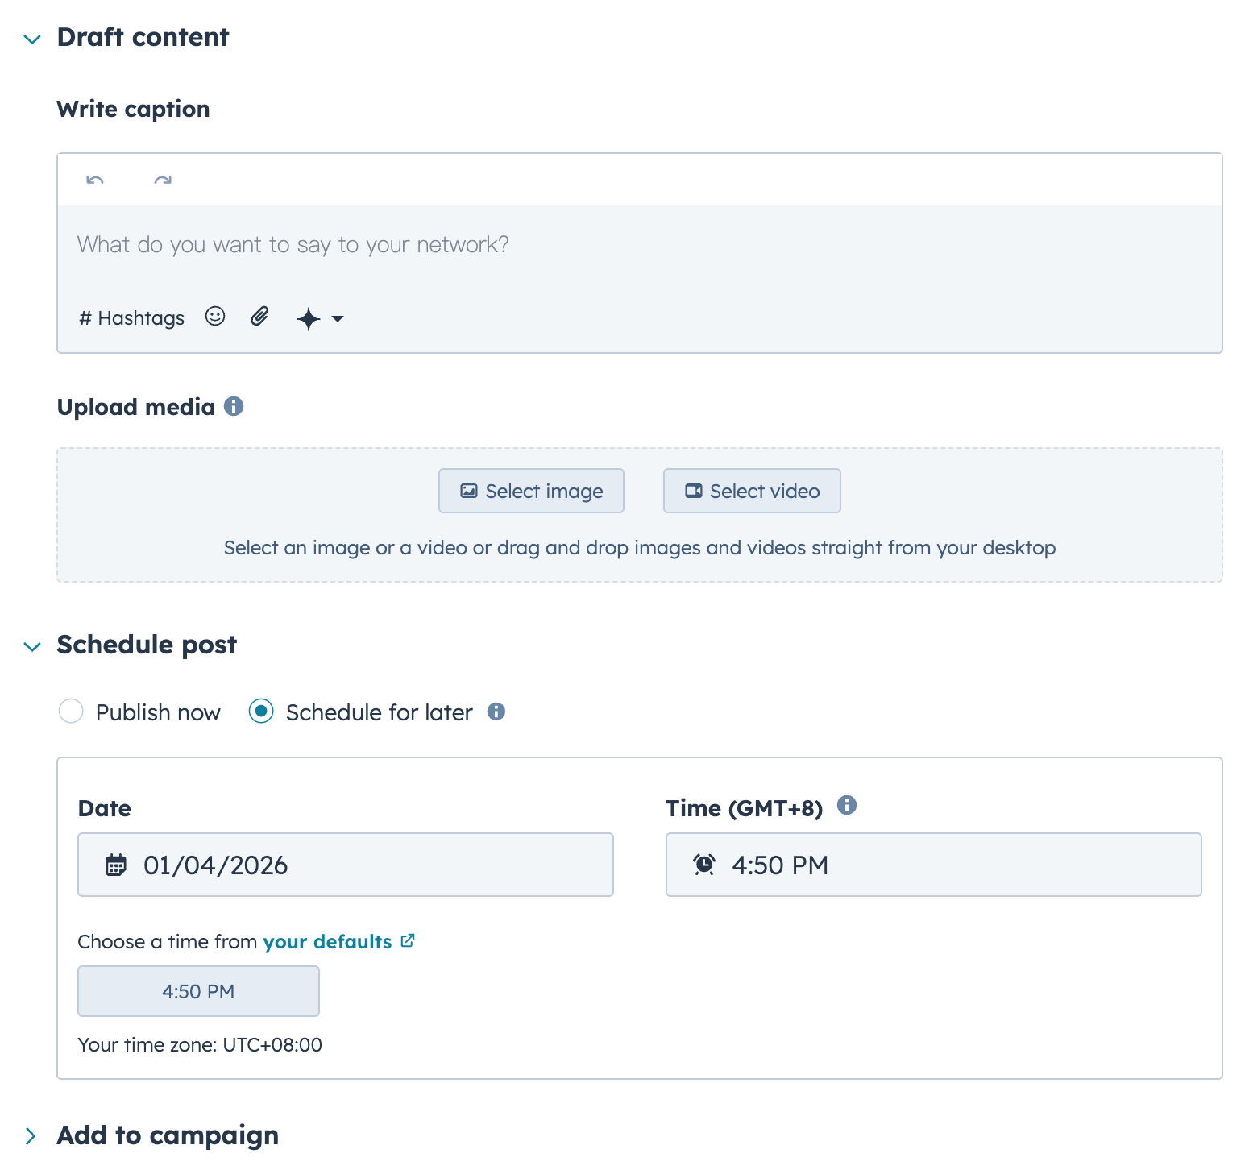Click the redo arrow in caption editor

click(x=163, y=180)
